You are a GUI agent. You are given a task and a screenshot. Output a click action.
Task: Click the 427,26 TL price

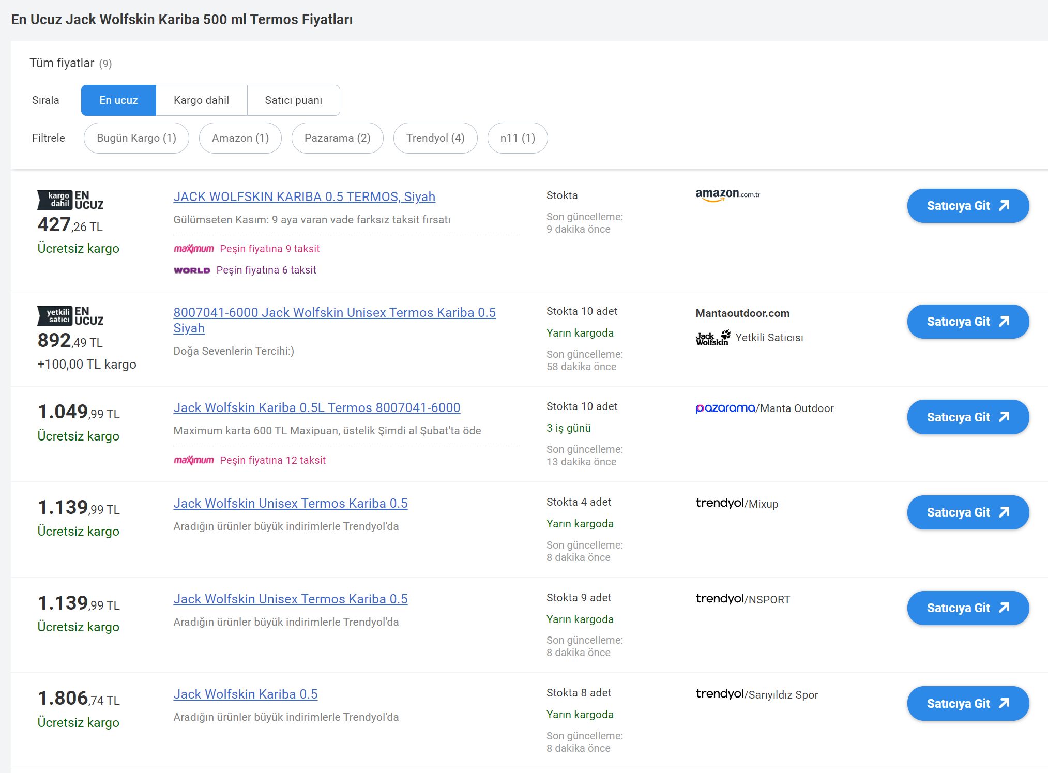pyautogui.click(x=70, y=225)
